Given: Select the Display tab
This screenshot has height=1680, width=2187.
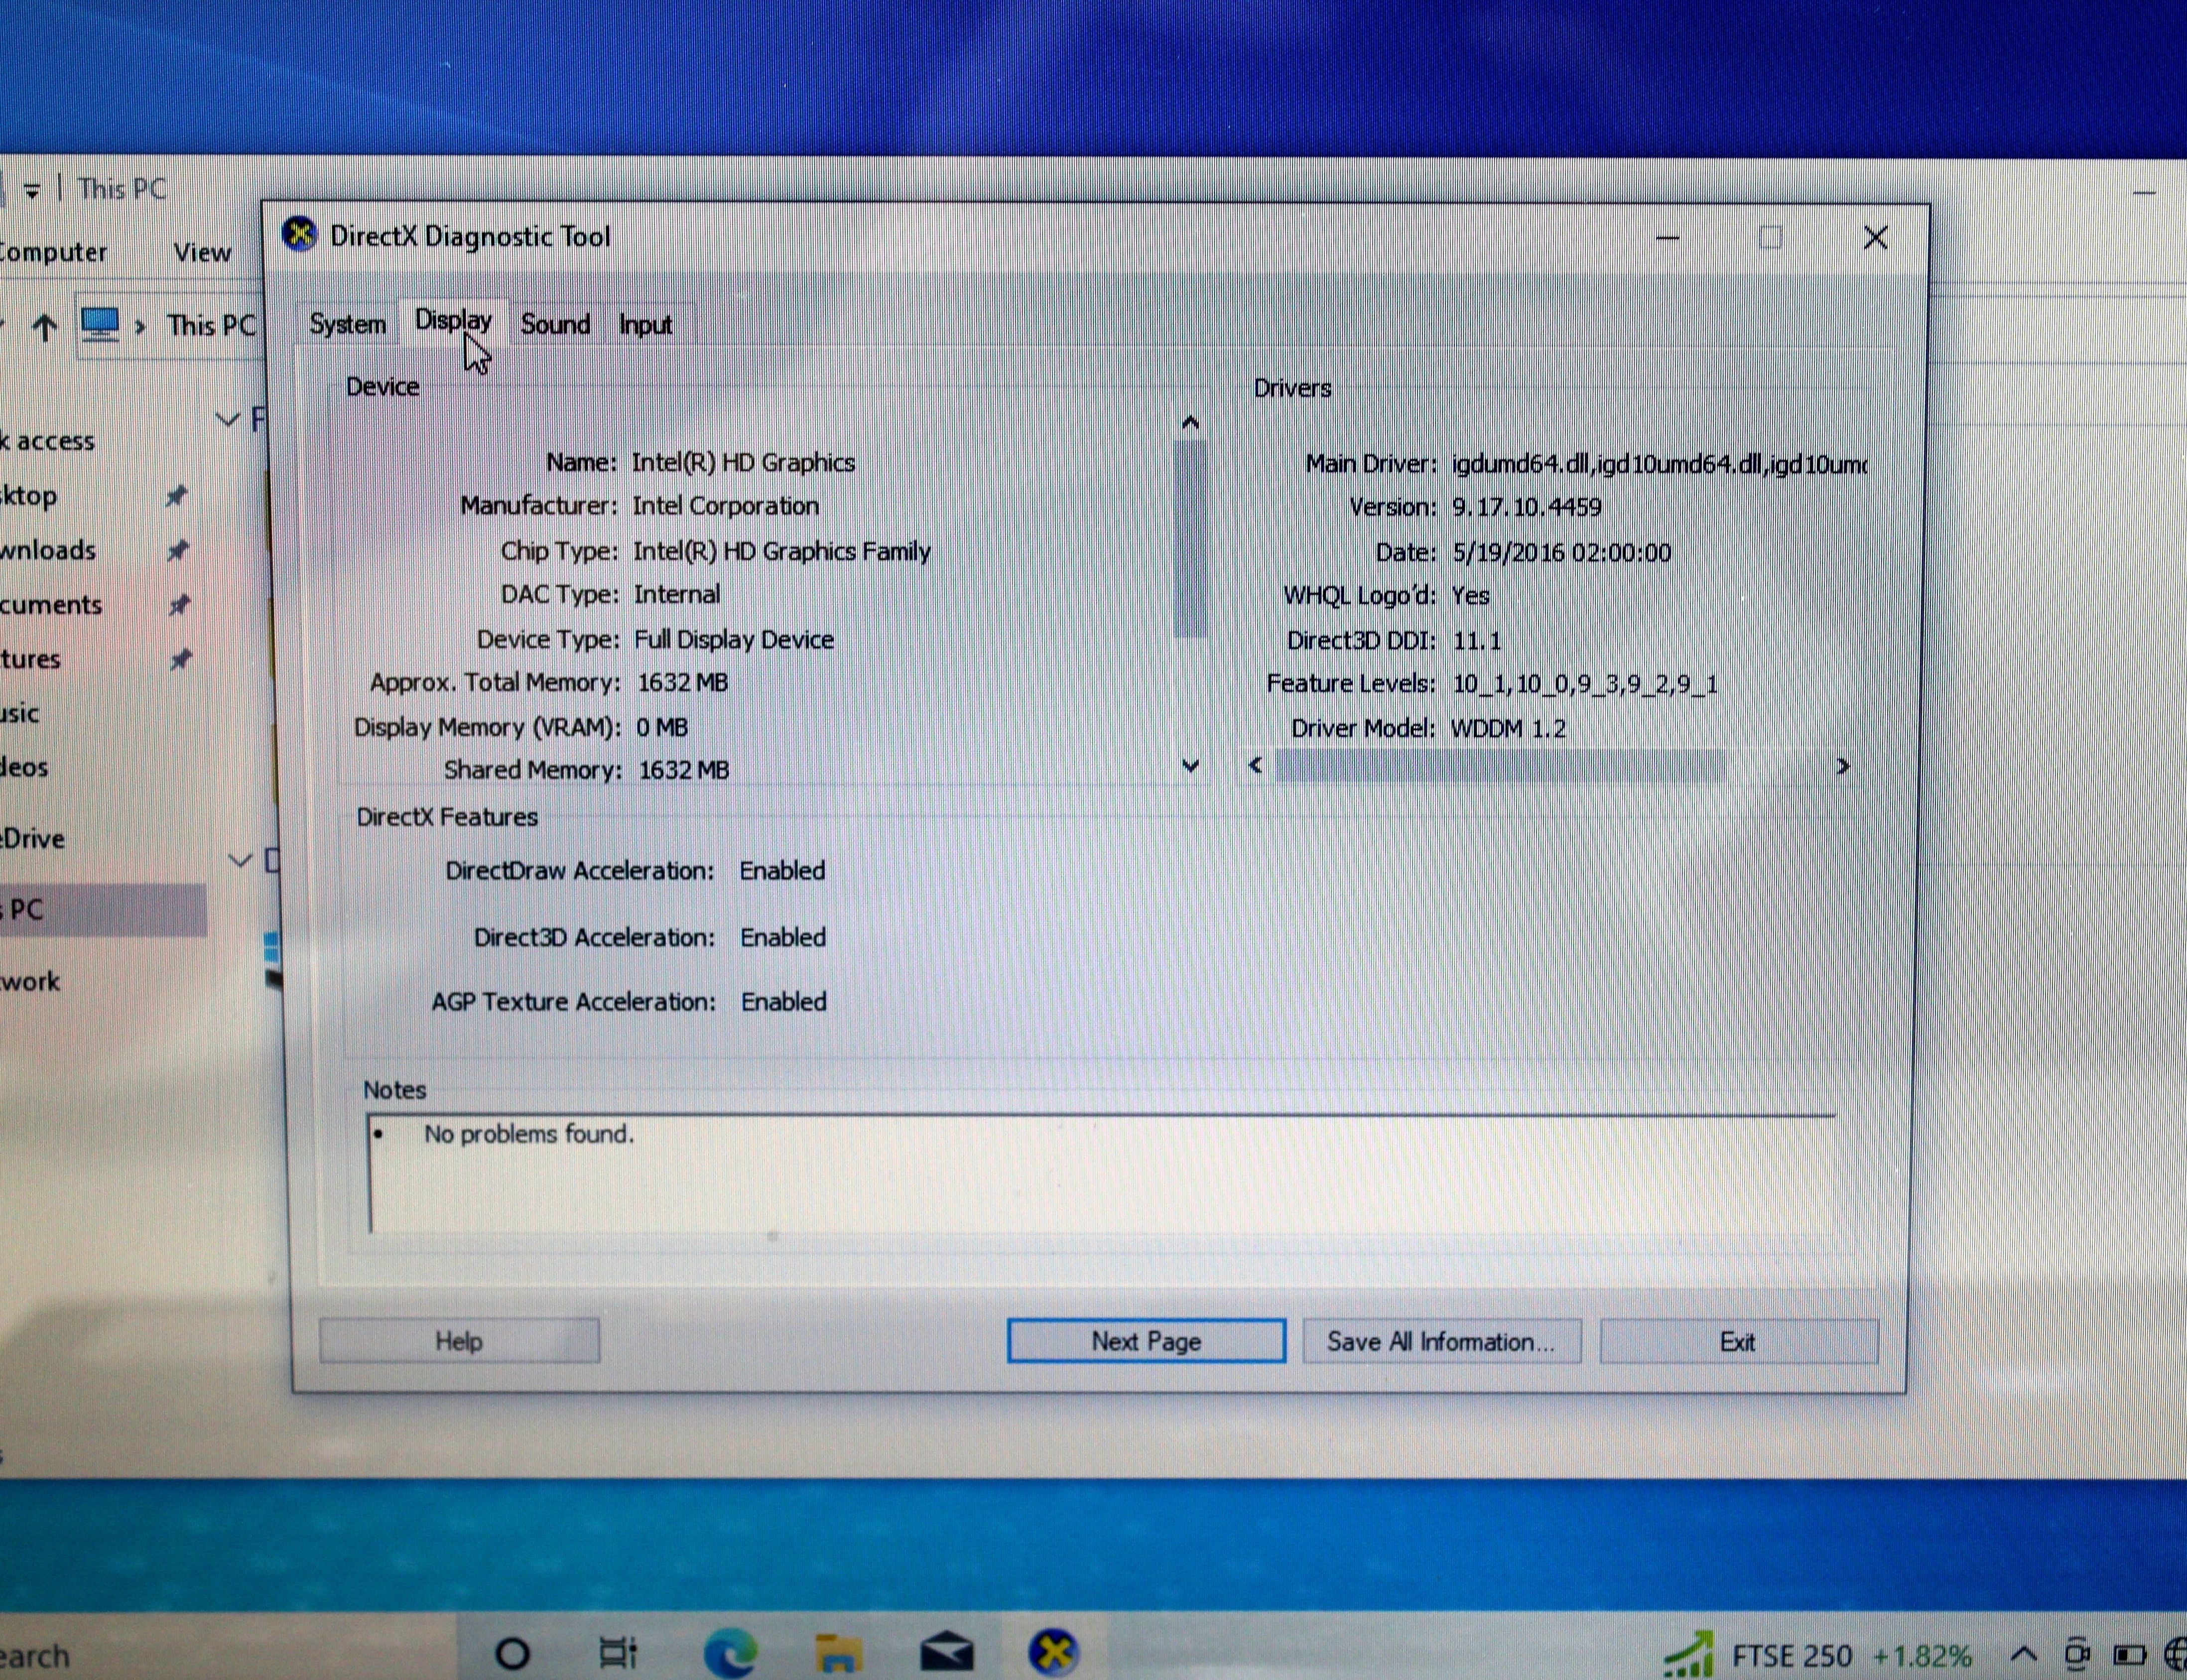Looking at the screenshot, I should (x=453, y=321).
